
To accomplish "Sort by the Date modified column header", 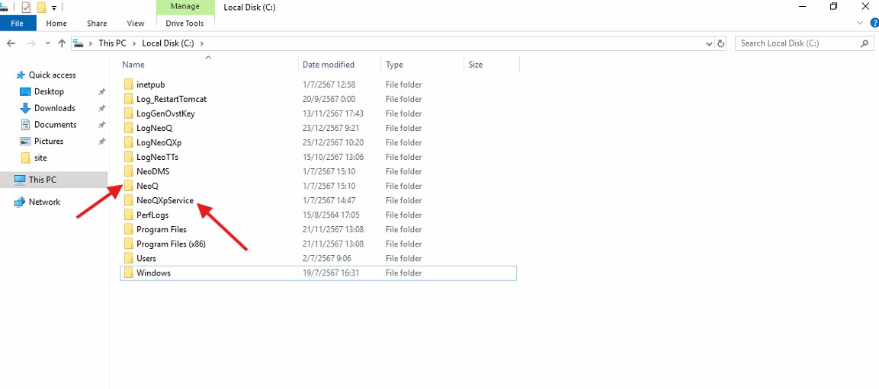I will pyautogui.click(x=329, y=65).
